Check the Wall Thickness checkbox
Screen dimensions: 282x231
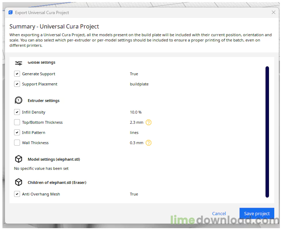17,143
